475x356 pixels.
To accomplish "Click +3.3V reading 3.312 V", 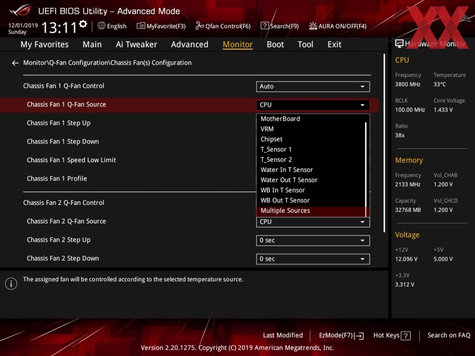I will pos(404,285).
